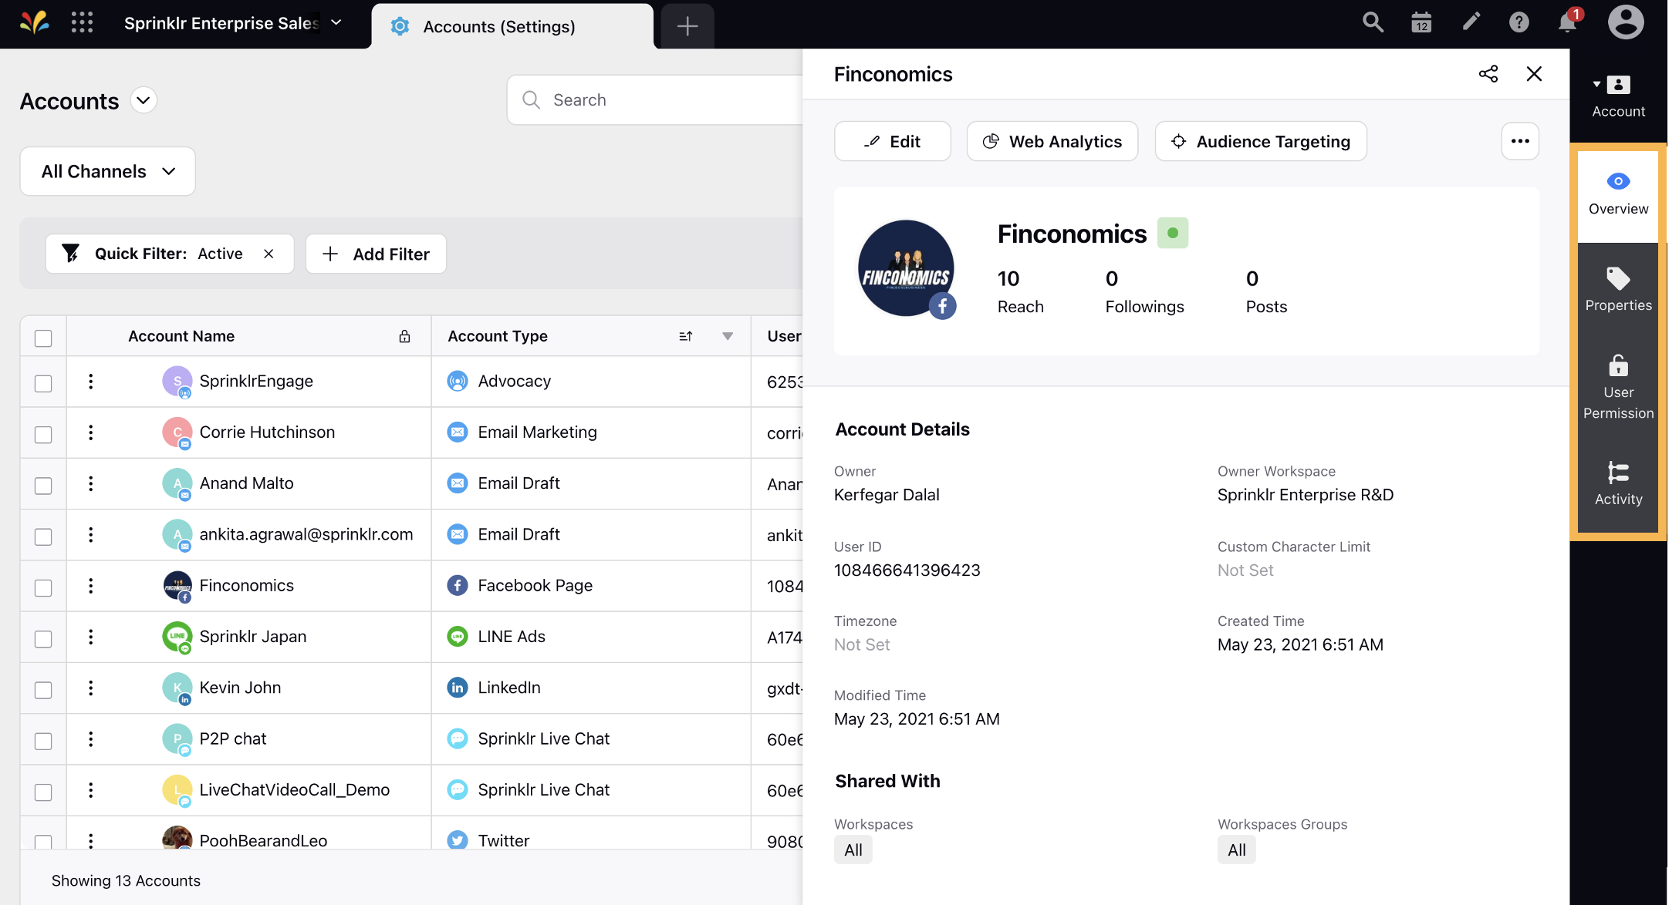The height and width of the screenshot is (905, 1679).
Task: Open three-dot menu for Anand Malto row
Action: tap(91, 483)
